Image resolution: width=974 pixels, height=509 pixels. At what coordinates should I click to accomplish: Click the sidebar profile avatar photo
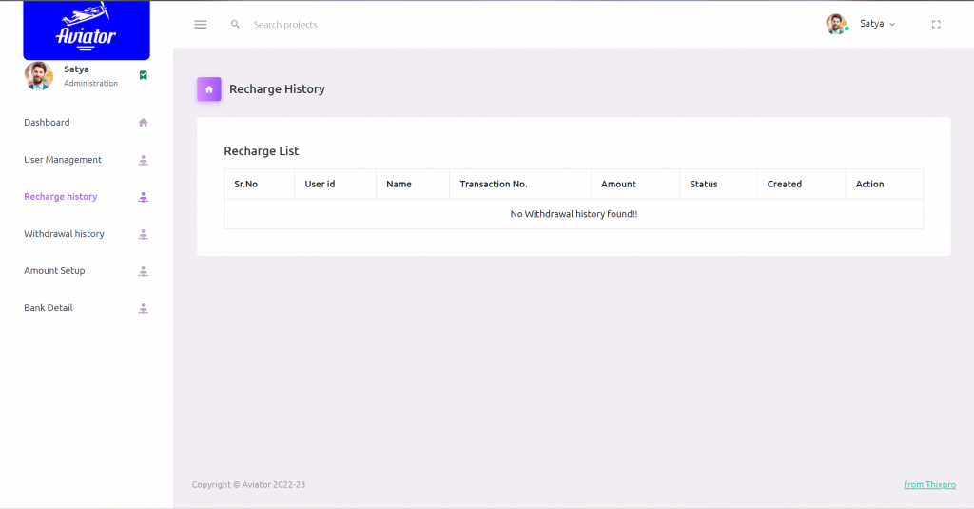point(39,76)
